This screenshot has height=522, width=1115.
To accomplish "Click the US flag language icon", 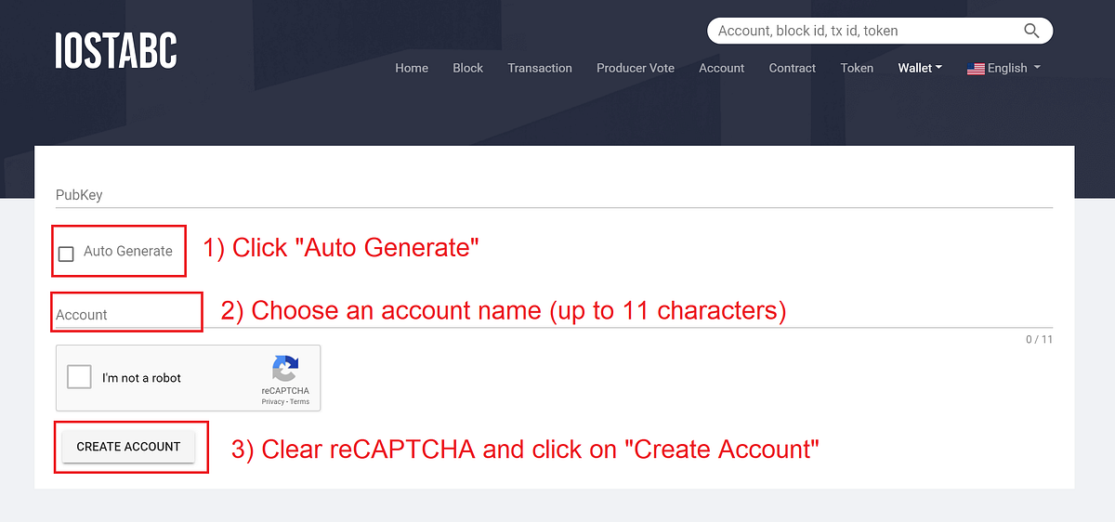I will [976, 69].
